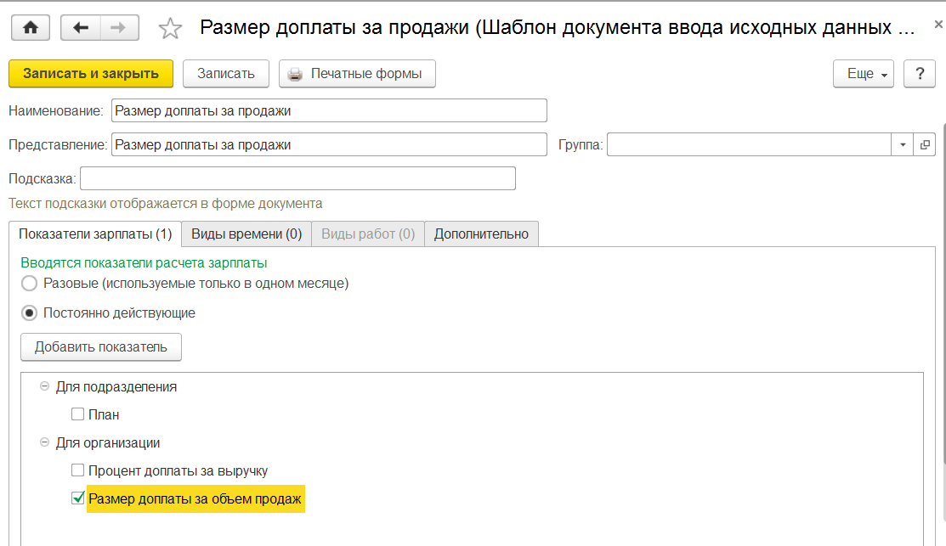The image size is (946, 546).
Task: Go forward with the right arrow
Action: pyautogui.click(x=119, y=28)
